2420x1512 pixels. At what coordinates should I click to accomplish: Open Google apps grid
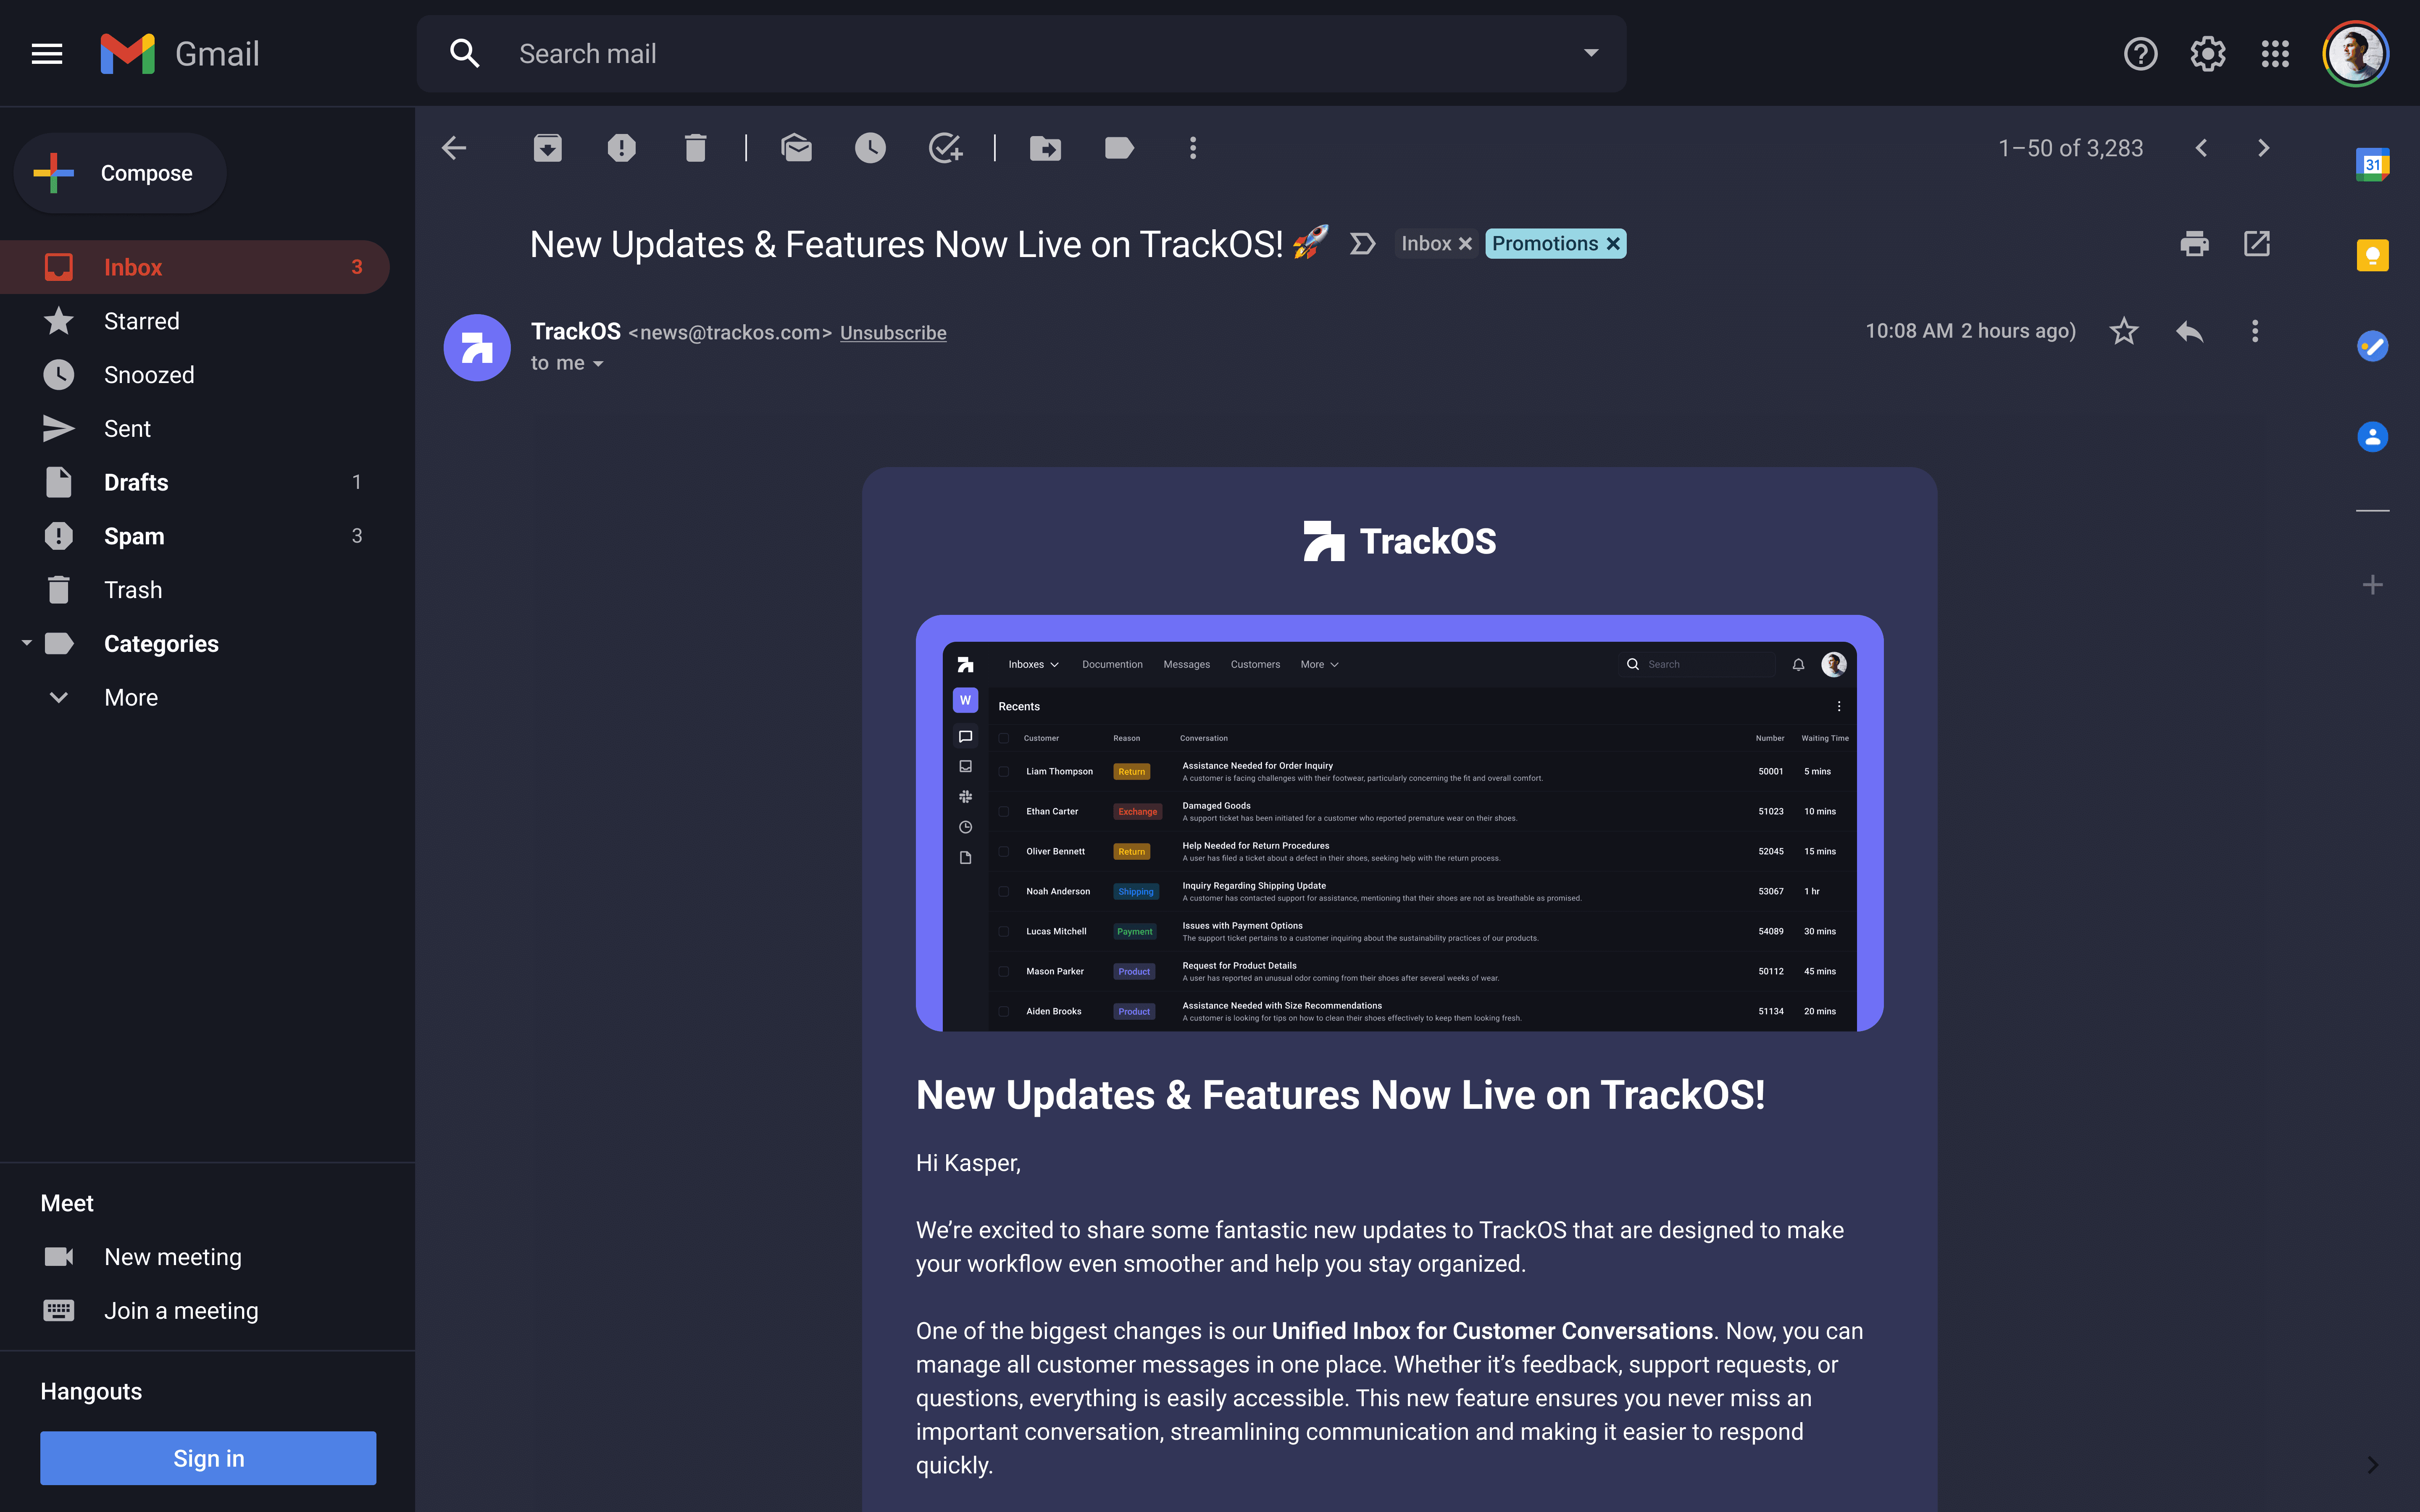[2275, 54]
